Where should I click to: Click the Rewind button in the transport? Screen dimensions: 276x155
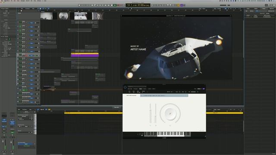click(x=105, y=5)
